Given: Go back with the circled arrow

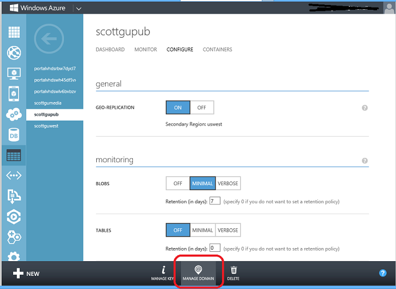Looking at the screenshot, I should 49,39.
